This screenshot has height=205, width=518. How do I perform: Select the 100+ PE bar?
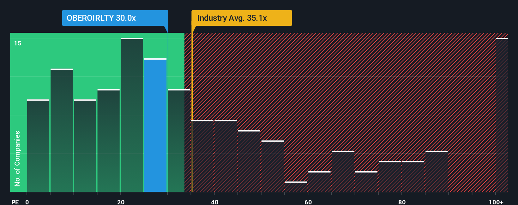tap(502, 115)
